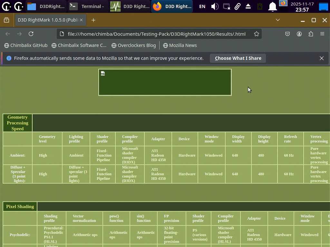Open the notifications bell icon
The image size is (330, 247).
tap(272, 6)
